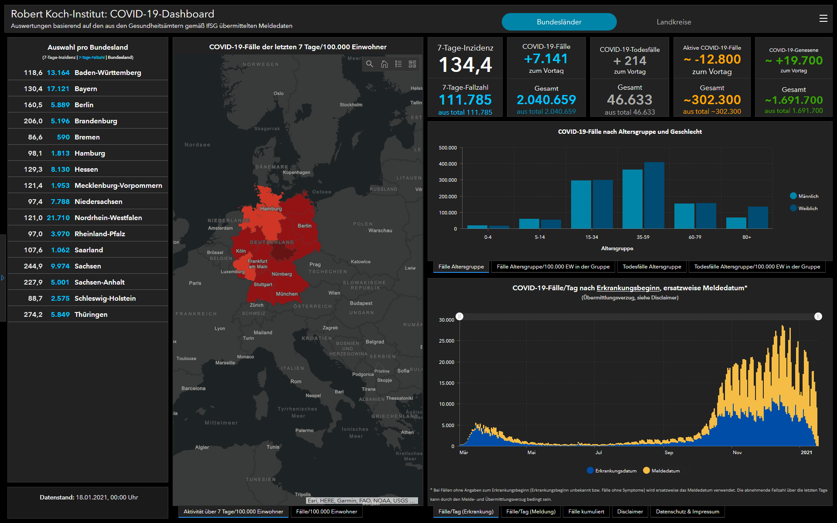Viewport: 837px width, 523px height.
Task: Select the Schleswig-Holstein row
Action: (88, 298)
